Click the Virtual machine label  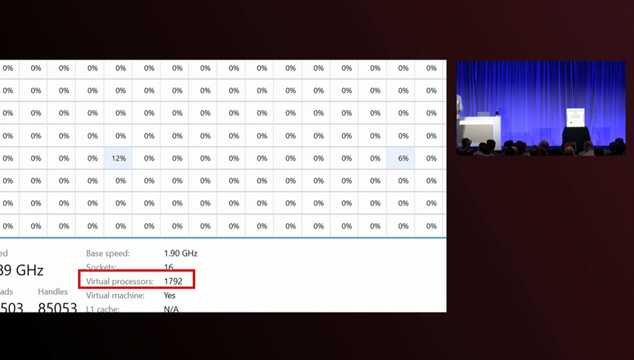click(x=115, y=295)
